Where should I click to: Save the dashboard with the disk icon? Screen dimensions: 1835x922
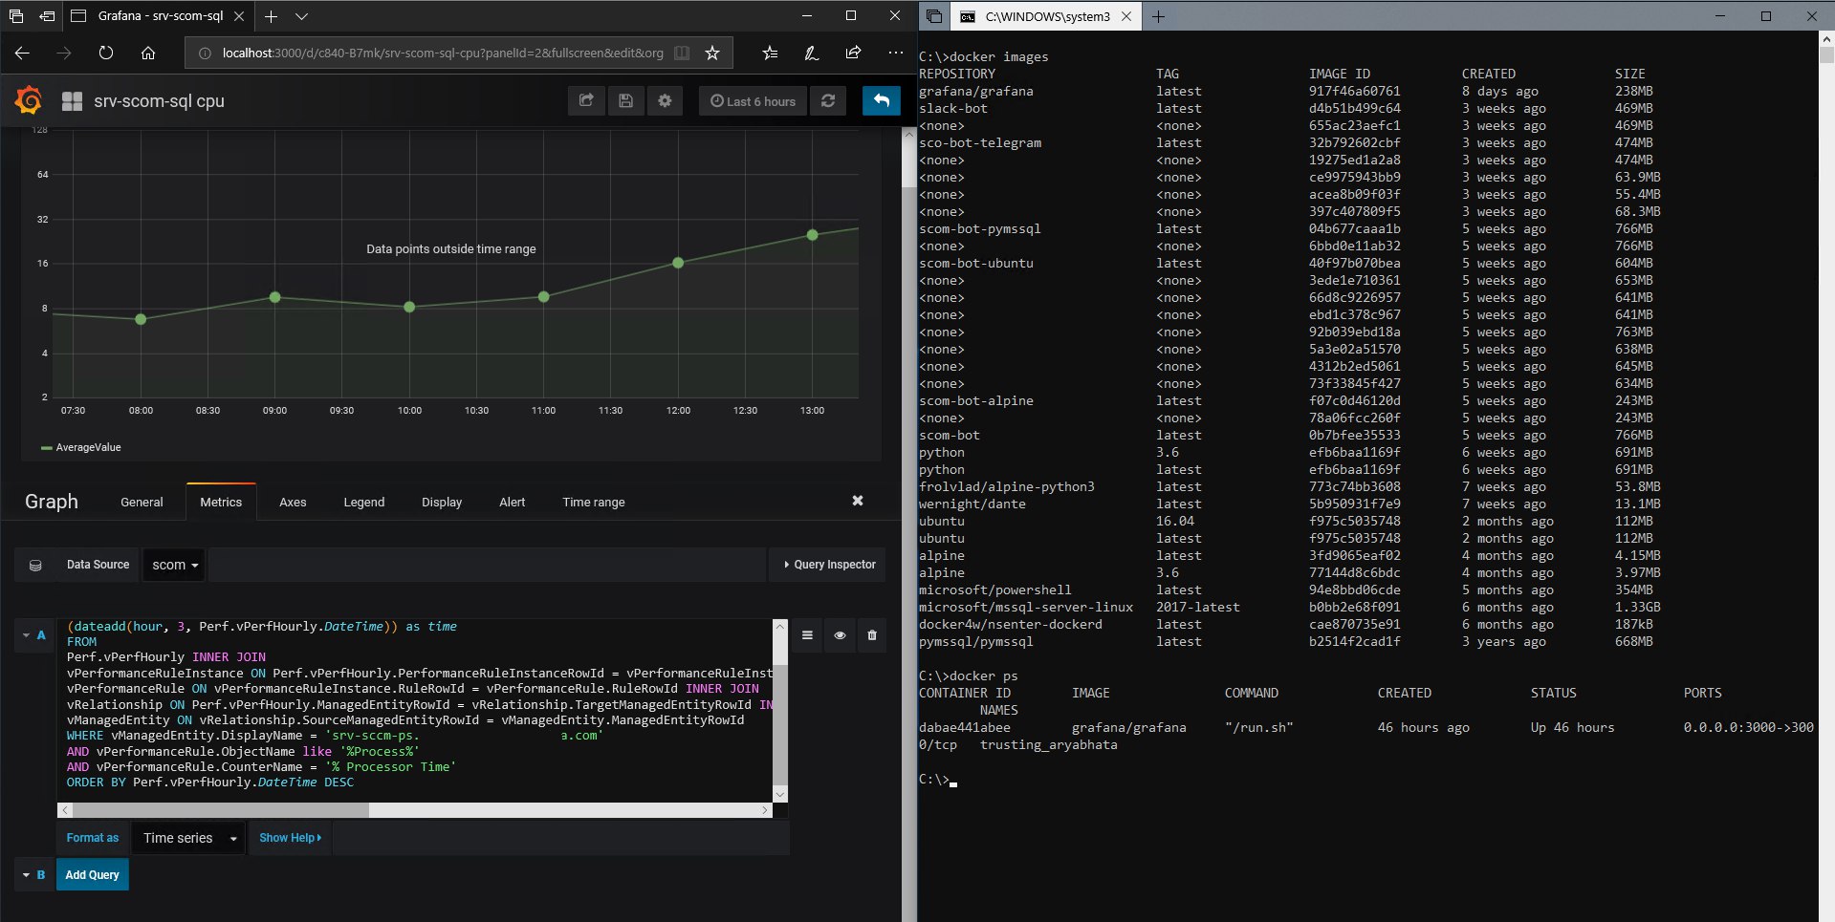(625, 100)
